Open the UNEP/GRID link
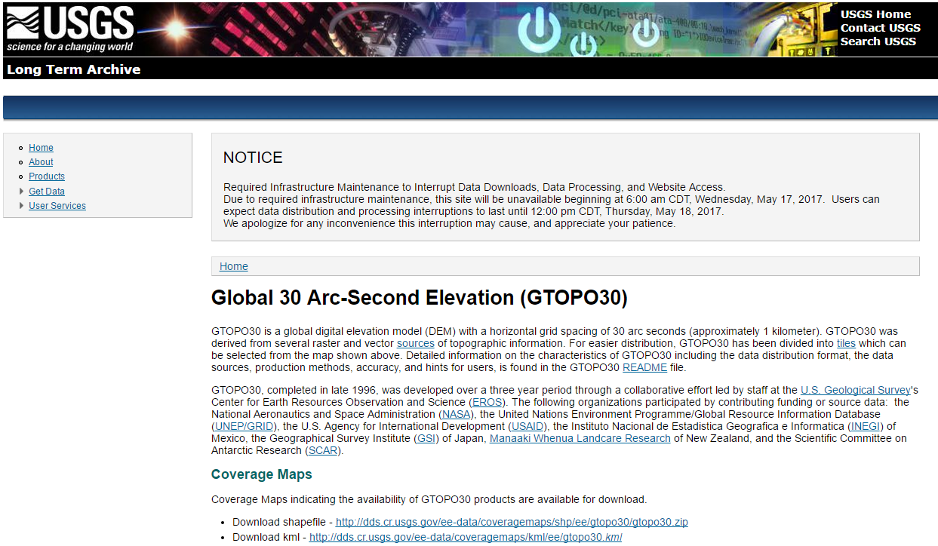The width and height of the screenshot is (938, 546). point(244,426)
